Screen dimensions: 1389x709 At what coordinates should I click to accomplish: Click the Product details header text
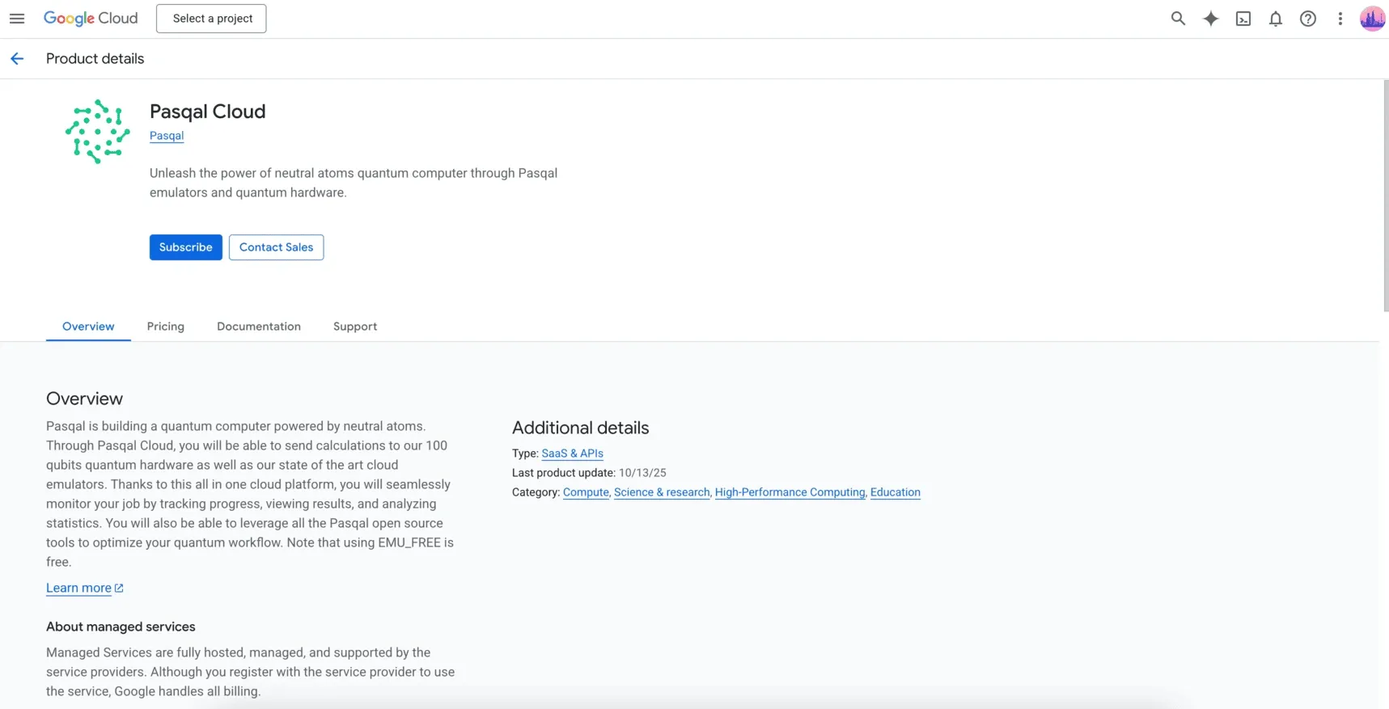click(95, 58)
